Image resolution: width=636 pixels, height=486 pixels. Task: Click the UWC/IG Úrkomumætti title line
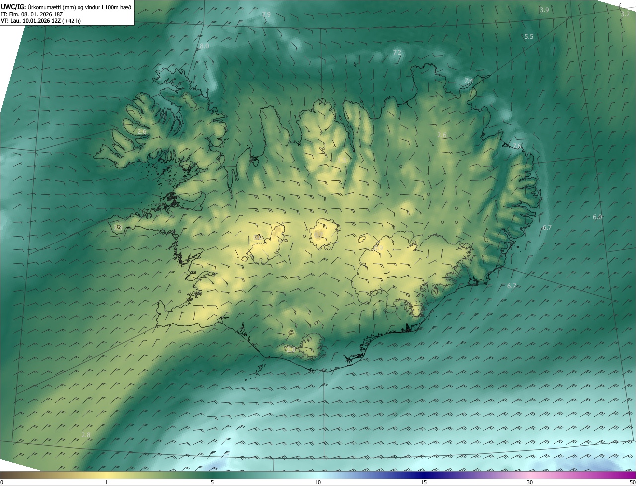coord(66,6)
